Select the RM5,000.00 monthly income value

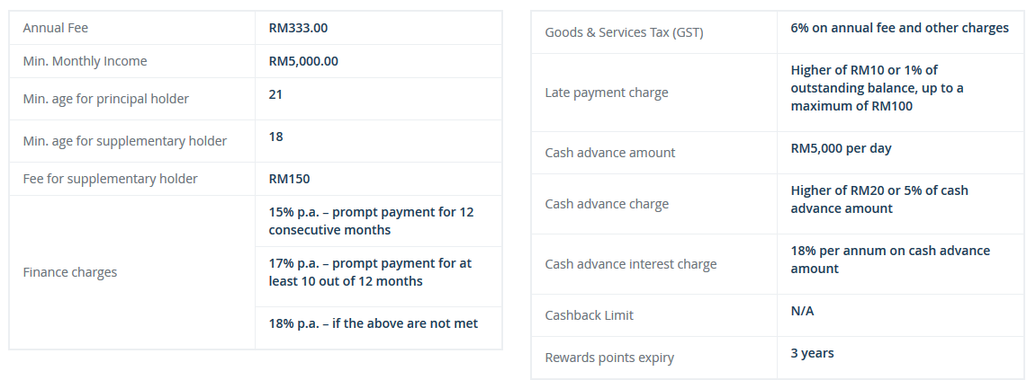[x=303, y=61]
